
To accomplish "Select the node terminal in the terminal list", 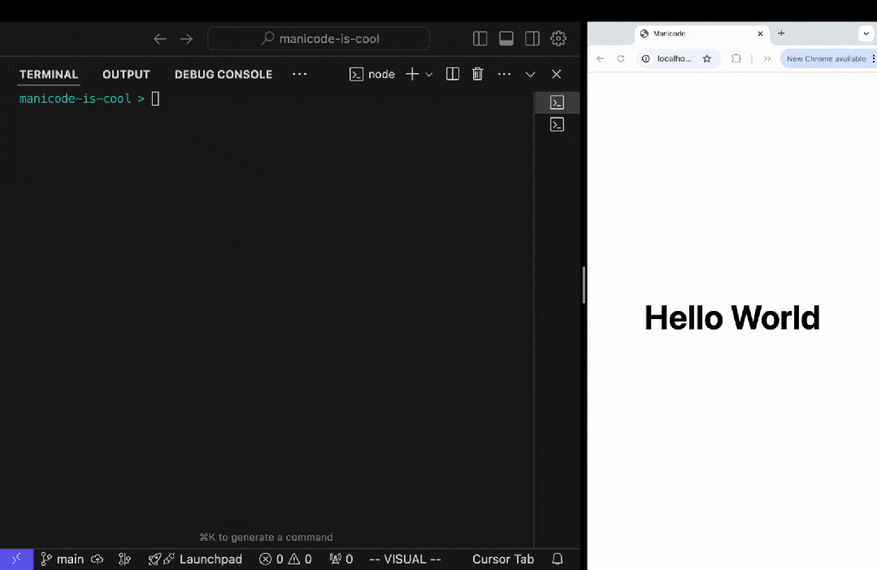I will click(557, 102).
